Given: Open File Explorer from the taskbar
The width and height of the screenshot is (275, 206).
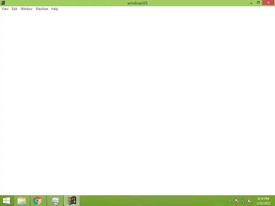Looking at the screenshot, I should tap(22, 201).
